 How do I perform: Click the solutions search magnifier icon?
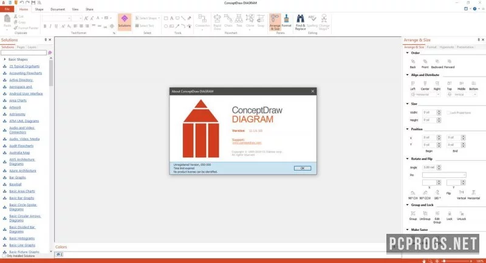pyautogui.click(x=50, y=53)
